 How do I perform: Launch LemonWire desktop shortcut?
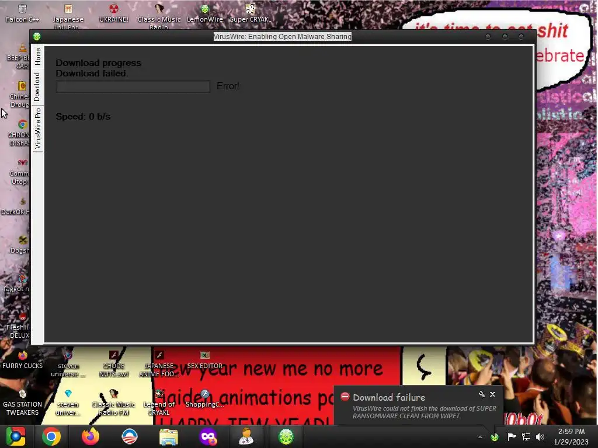(x=205, y=13)
